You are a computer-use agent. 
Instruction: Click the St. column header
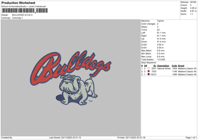tap(155, 66)
